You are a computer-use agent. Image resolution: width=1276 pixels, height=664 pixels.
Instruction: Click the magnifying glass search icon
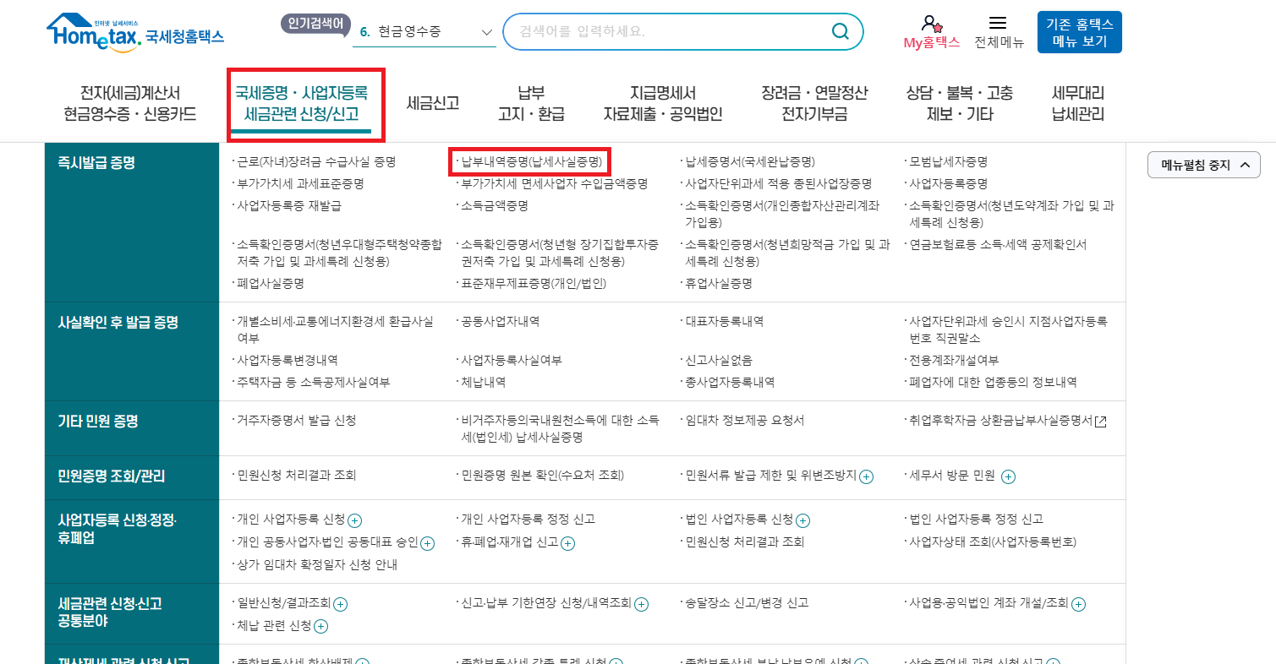coord(840,30)
